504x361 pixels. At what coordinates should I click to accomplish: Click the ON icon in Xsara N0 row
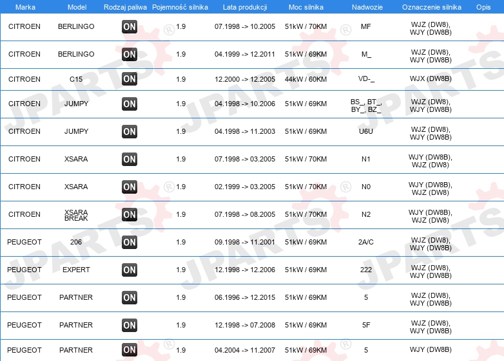pyautogui.click(x=130, y=187)
